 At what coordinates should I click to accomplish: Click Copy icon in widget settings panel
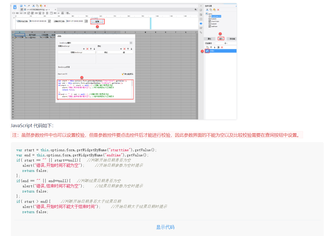(211, 10)
